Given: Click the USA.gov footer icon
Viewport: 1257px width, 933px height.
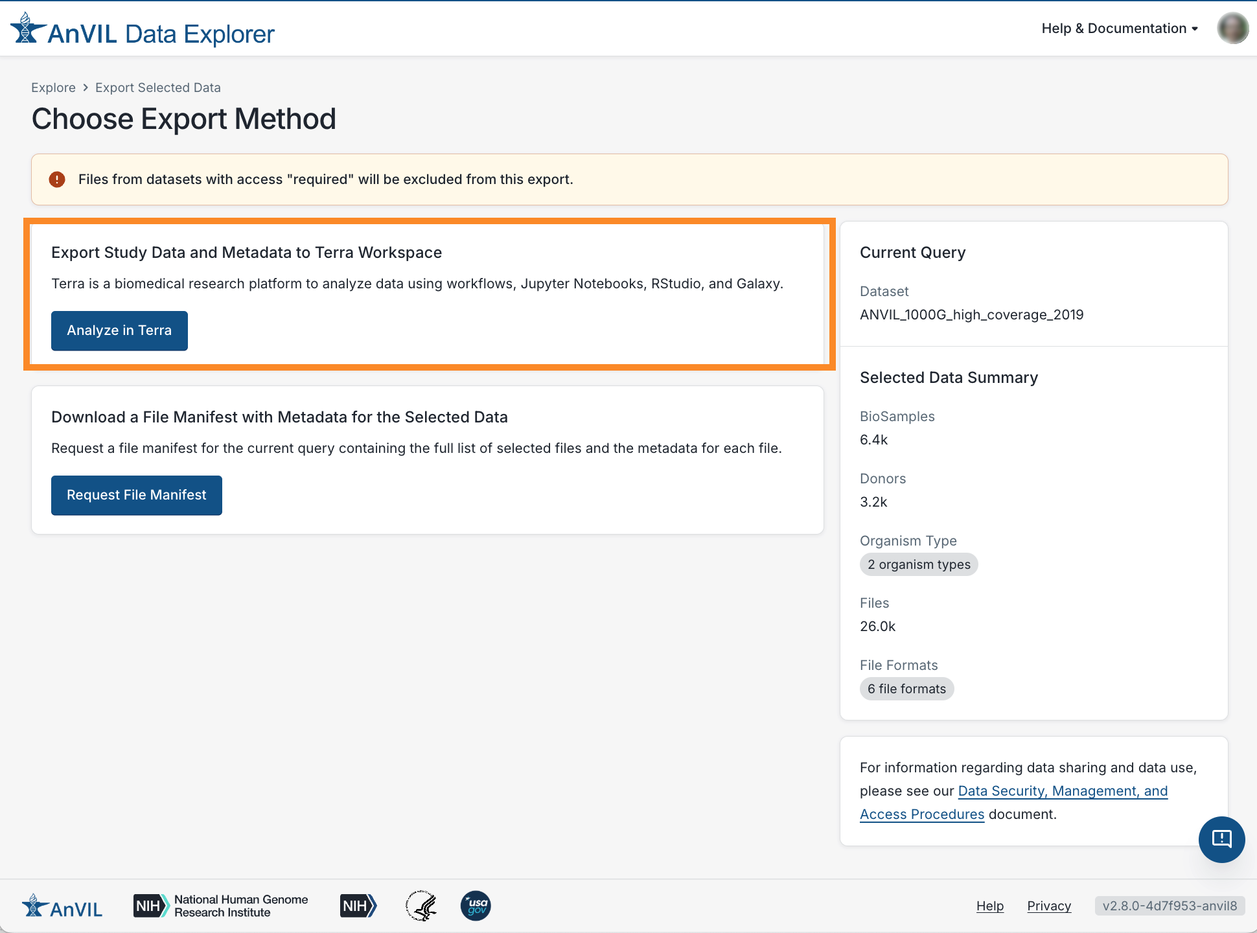Looking at the screenshot, I should (476, 906).
